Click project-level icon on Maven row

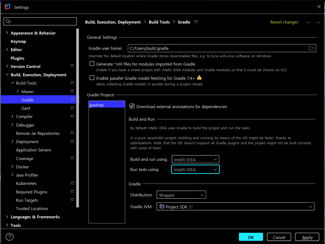pyautogui.click(x=72, y=91)
